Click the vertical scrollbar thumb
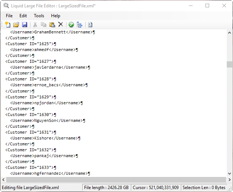The width and height of the screenshot is (233, 192). [x=229, y=64]
